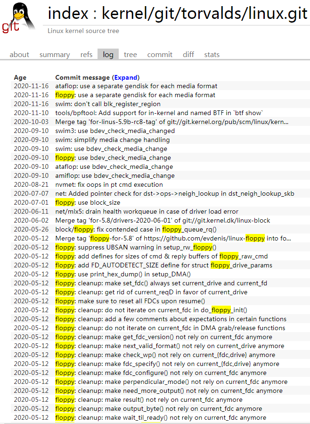Open commit 'net/mlx5: drain health workqueue'

click(147, 211)
